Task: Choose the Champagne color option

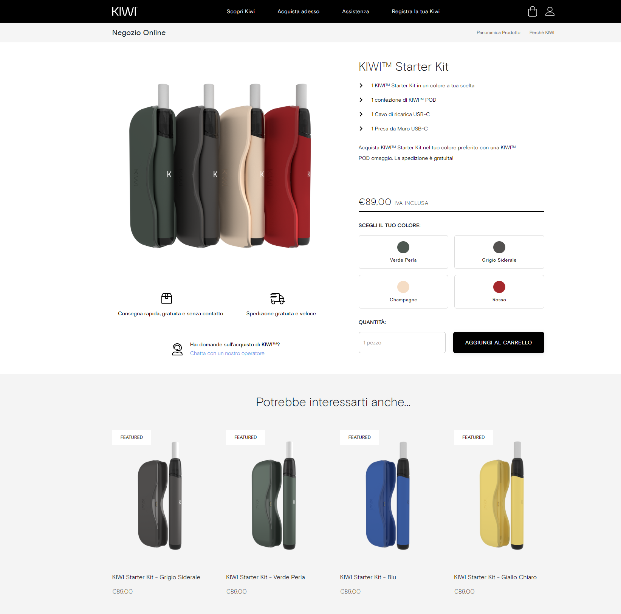Action: [403, 291]
